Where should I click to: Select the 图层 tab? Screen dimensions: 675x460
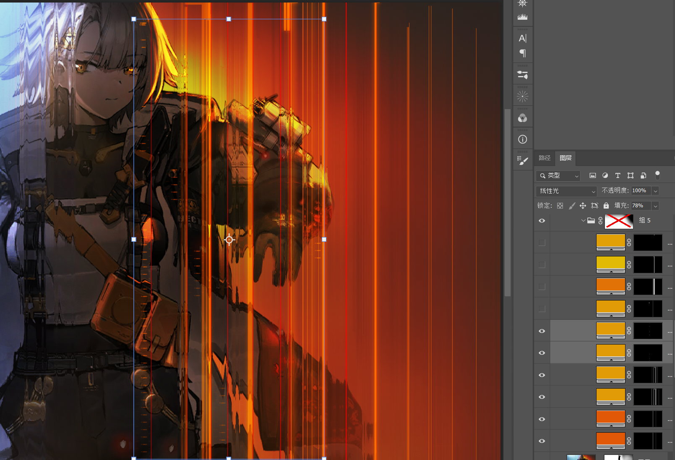click(x=566, y=158)
